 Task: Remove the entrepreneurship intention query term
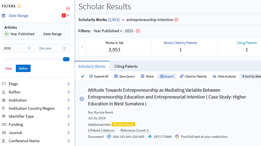(176, 20)
